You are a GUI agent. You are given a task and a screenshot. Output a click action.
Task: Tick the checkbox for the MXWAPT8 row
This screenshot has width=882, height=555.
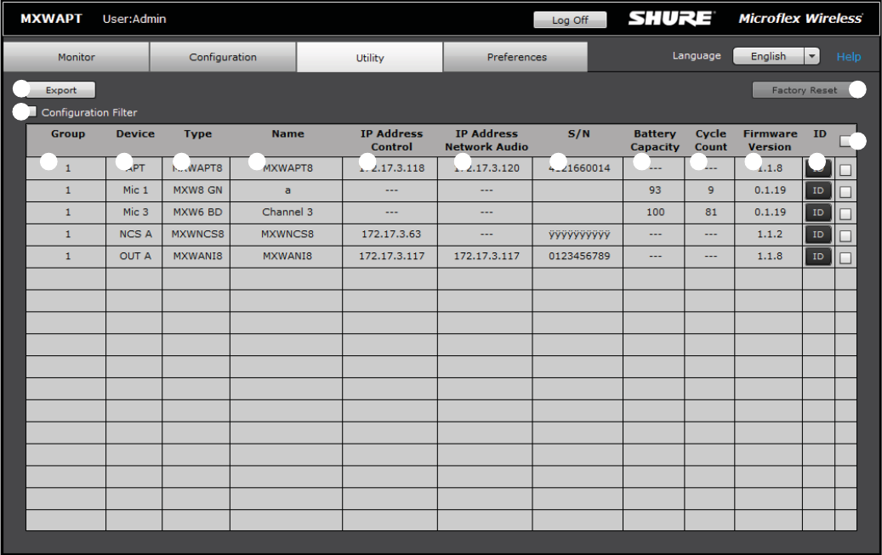845,170
